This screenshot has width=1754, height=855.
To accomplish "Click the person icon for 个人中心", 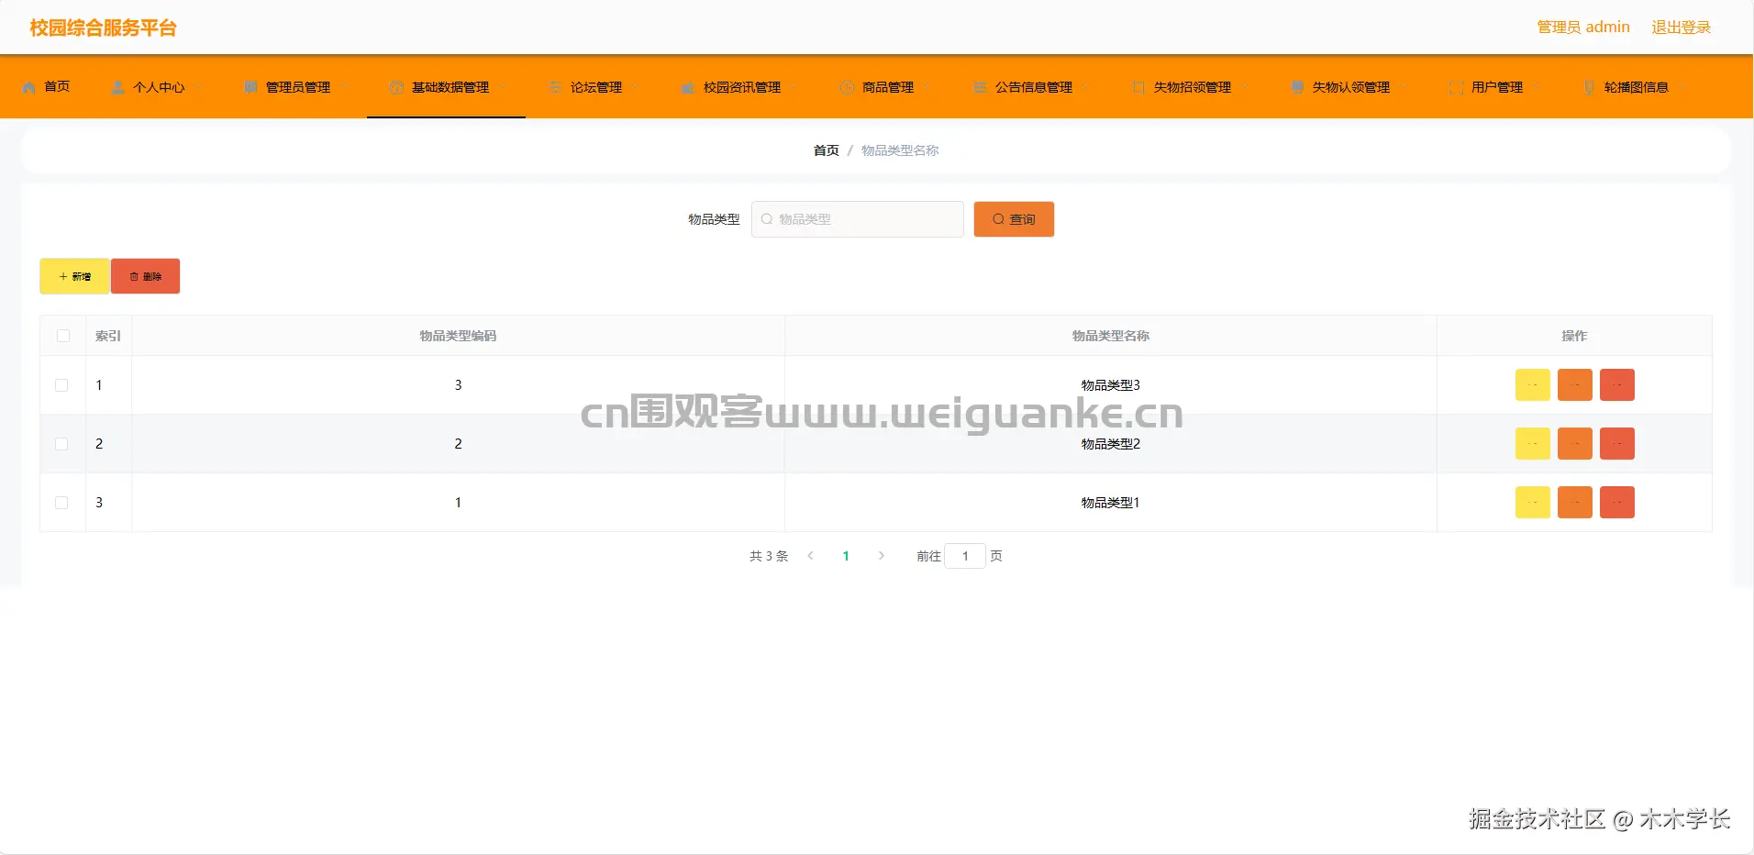I will pos(117,87).
